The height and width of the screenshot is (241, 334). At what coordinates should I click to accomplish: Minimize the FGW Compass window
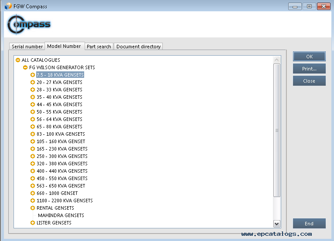[x=295, y=7]
